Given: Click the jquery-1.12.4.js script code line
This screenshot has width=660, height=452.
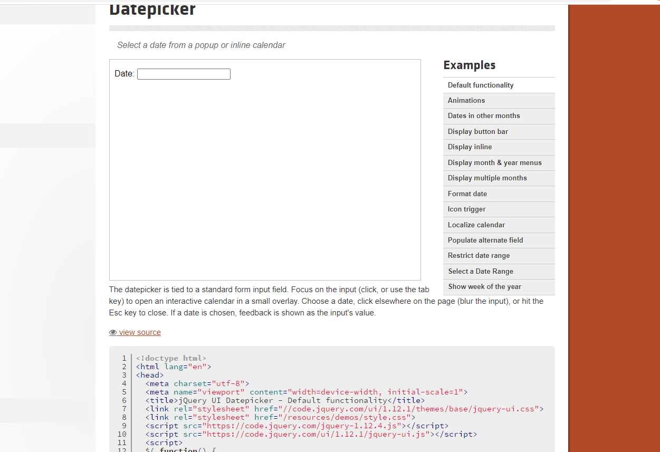Looking at the screenshot, I should pos(297,426).
